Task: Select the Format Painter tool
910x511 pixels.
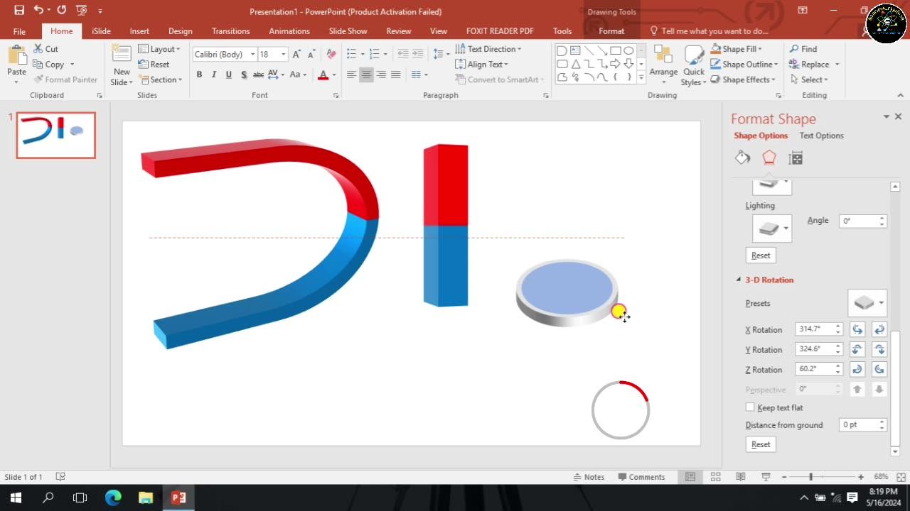Action: tap(65, 79)
